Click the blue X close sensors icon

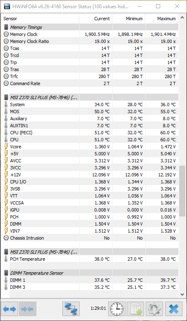(x=173, y=309)
